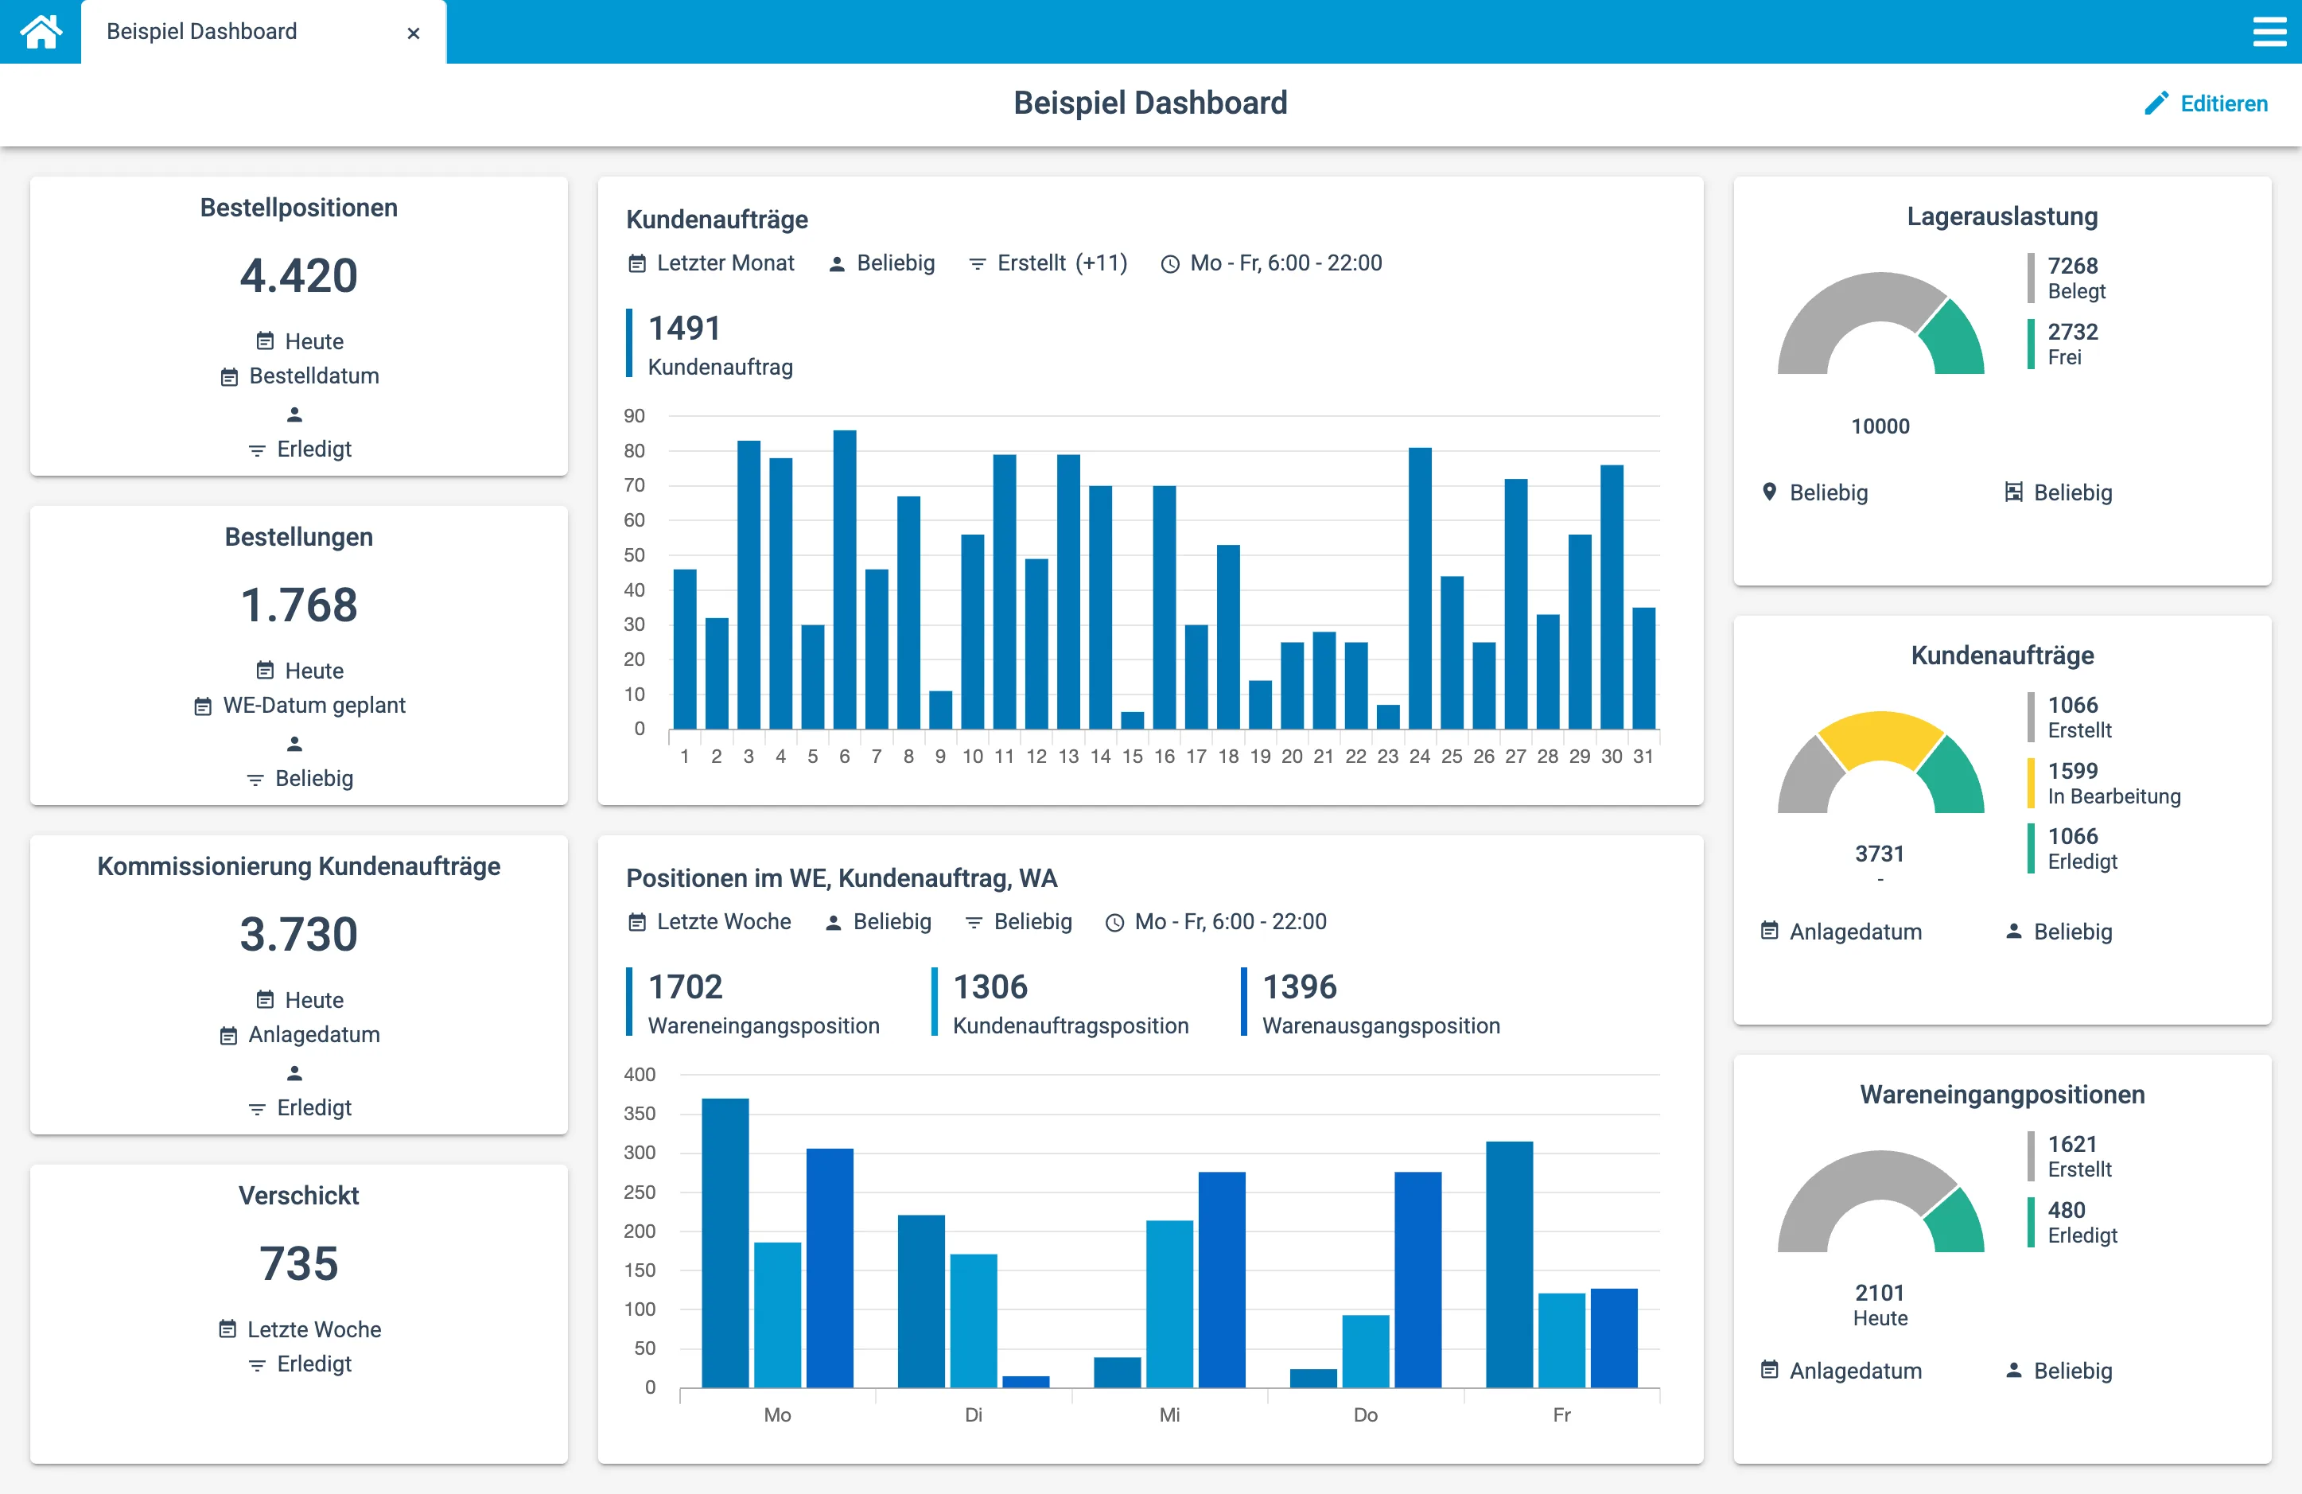The image size is (2302, 1494).
Task: Click the 2101 Heute total in Wareneingangpositionen
Action: [1880, 1305]
